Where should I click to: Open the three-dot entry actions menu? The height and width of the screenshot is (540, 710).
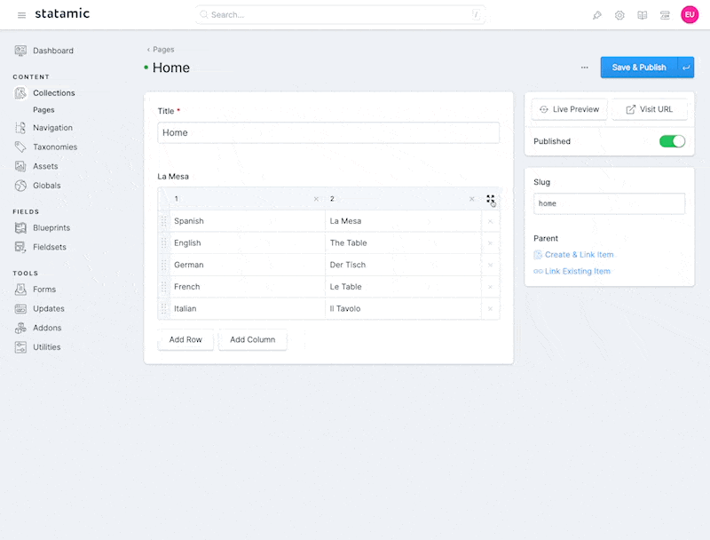(585, 67)
